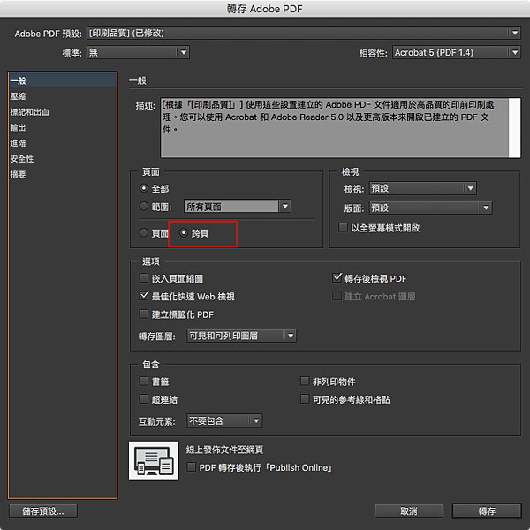
Task: Enable the 超連結 checkbox
Action: pyautogui.click(x=144, y=399)
